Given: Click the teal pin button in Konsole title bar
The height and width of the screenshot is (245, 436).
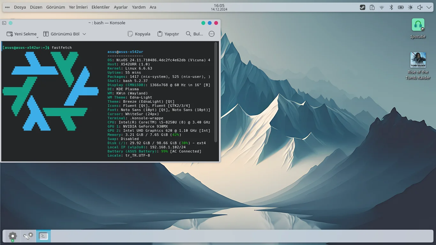Looking at the screenshot, I should 11,23.
